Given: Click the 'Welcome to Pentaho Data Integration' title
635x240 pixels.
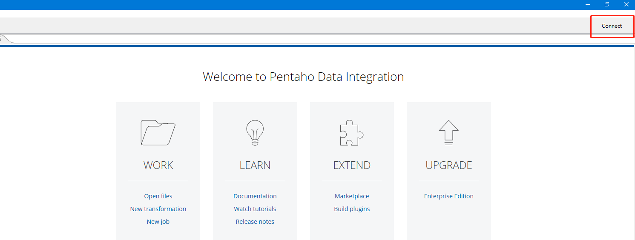Looking at the screenshot, I should click(x=303, y=77).
